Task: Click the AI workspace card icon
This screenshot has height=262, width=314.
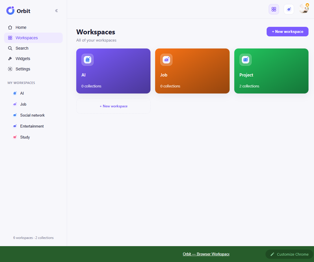Action: coord(87,60)
